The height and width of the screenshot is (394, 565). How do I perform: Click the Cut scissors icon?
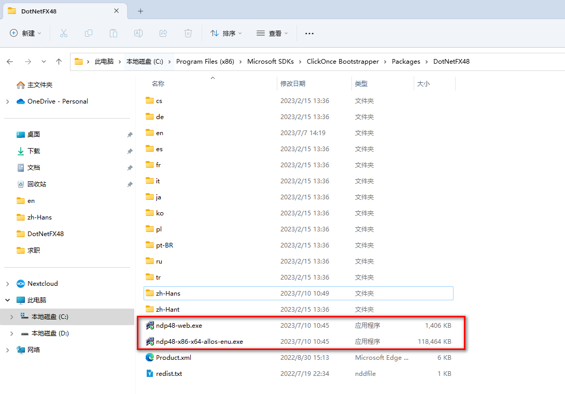(x=63, y=33)
